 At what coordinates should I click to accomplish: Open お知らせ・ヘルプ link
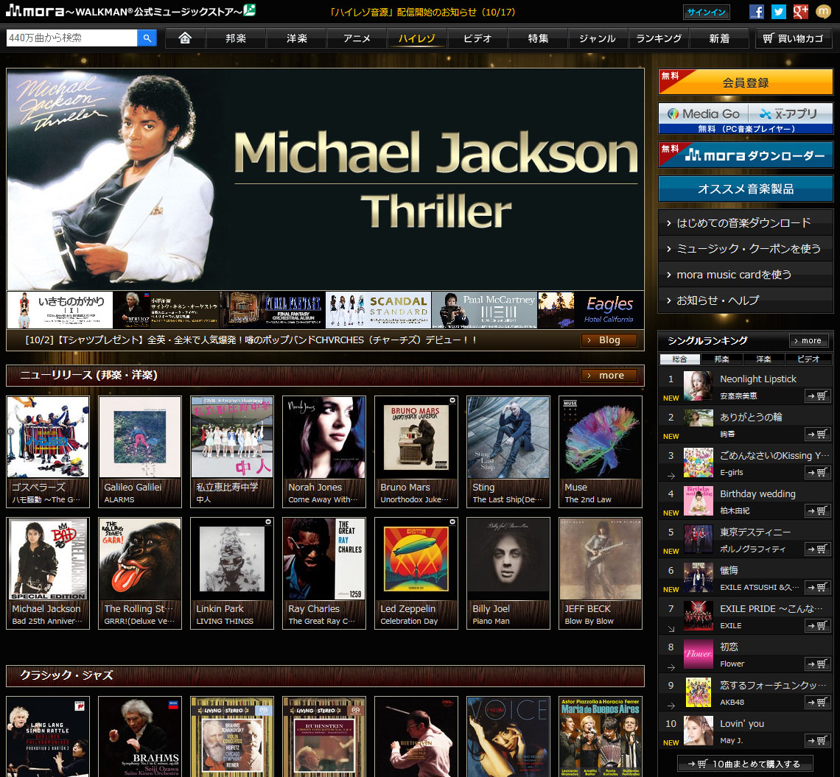745,300
